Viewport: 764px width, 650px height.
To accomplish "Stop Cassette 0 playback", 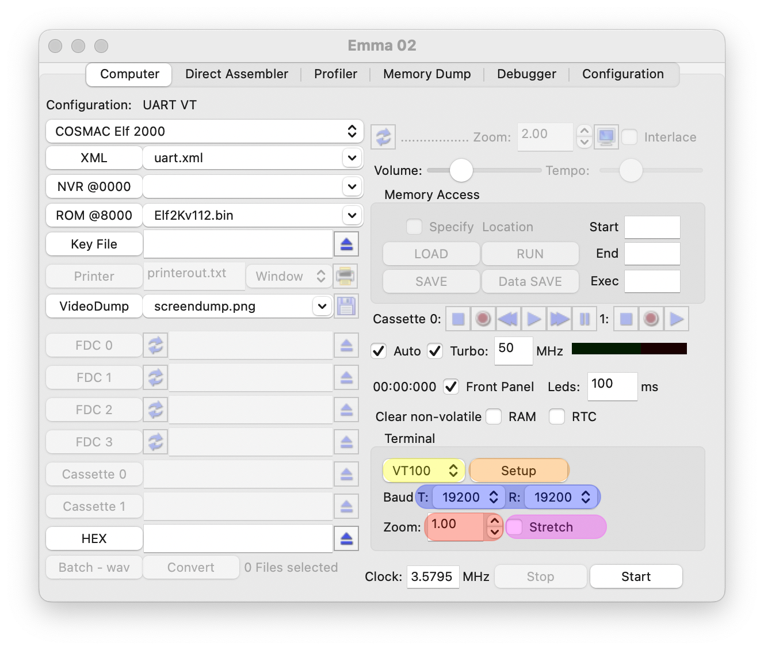I will pyautogui.click(x=458, y=319).
